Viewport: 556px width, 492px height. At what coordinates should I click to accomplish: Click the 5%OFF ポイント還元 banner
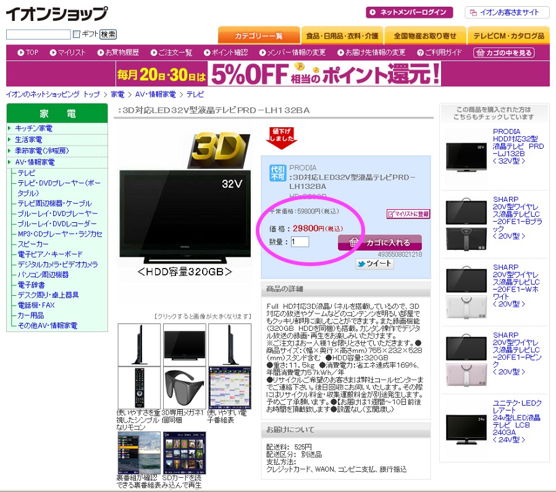pyautogui.click(x=279, y=73)
